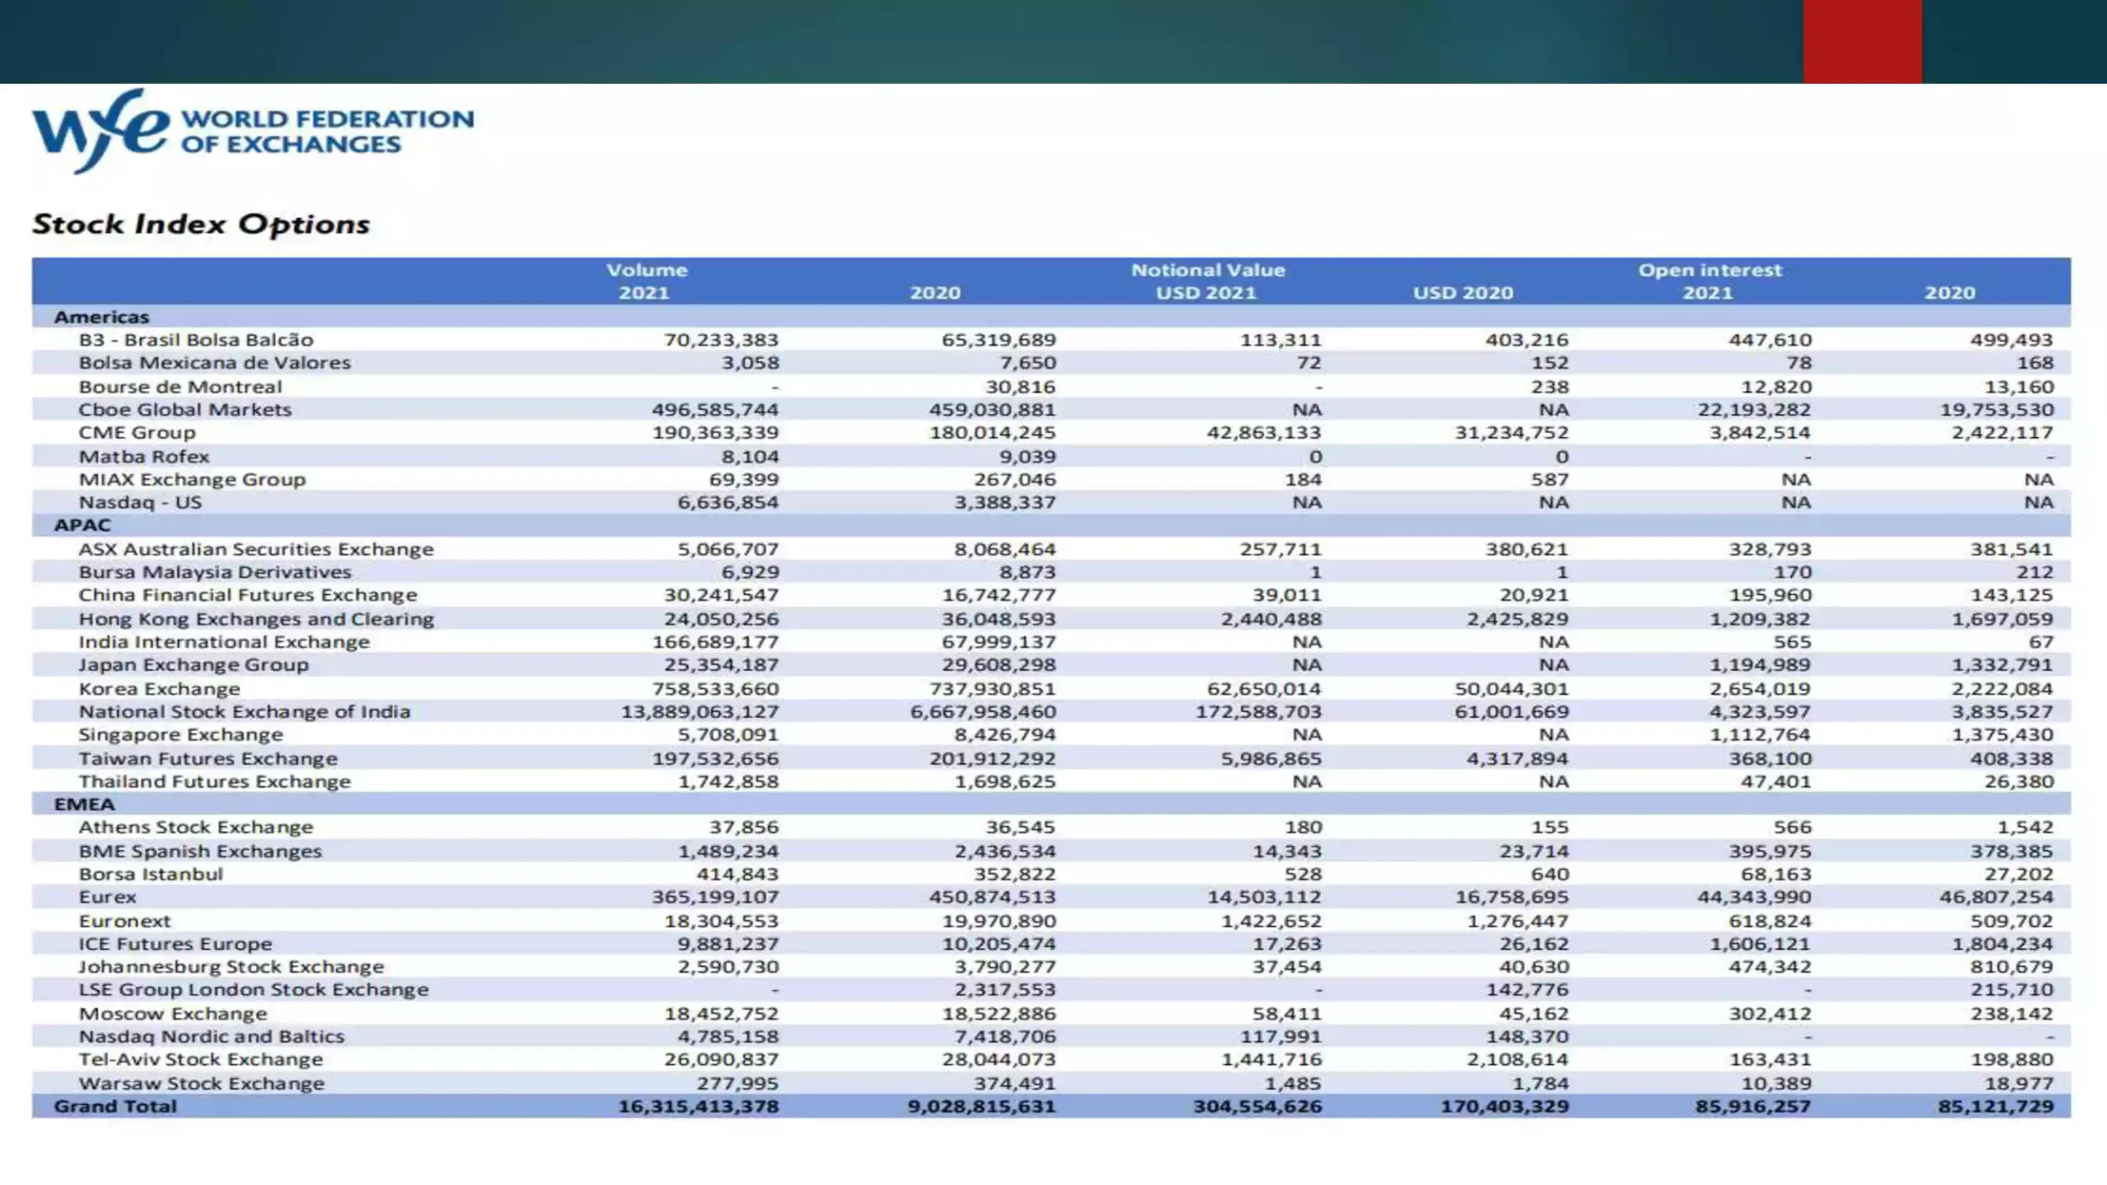Click Euronext row label
The height and width of the screenshot is (1185, 2107).
click(x=124, y=922)
